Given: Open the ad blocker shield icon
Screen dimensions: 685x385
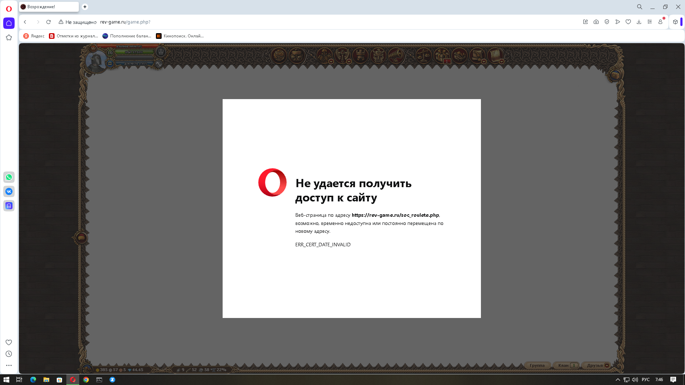Looking at the screenshot, I should pos(607,22).
